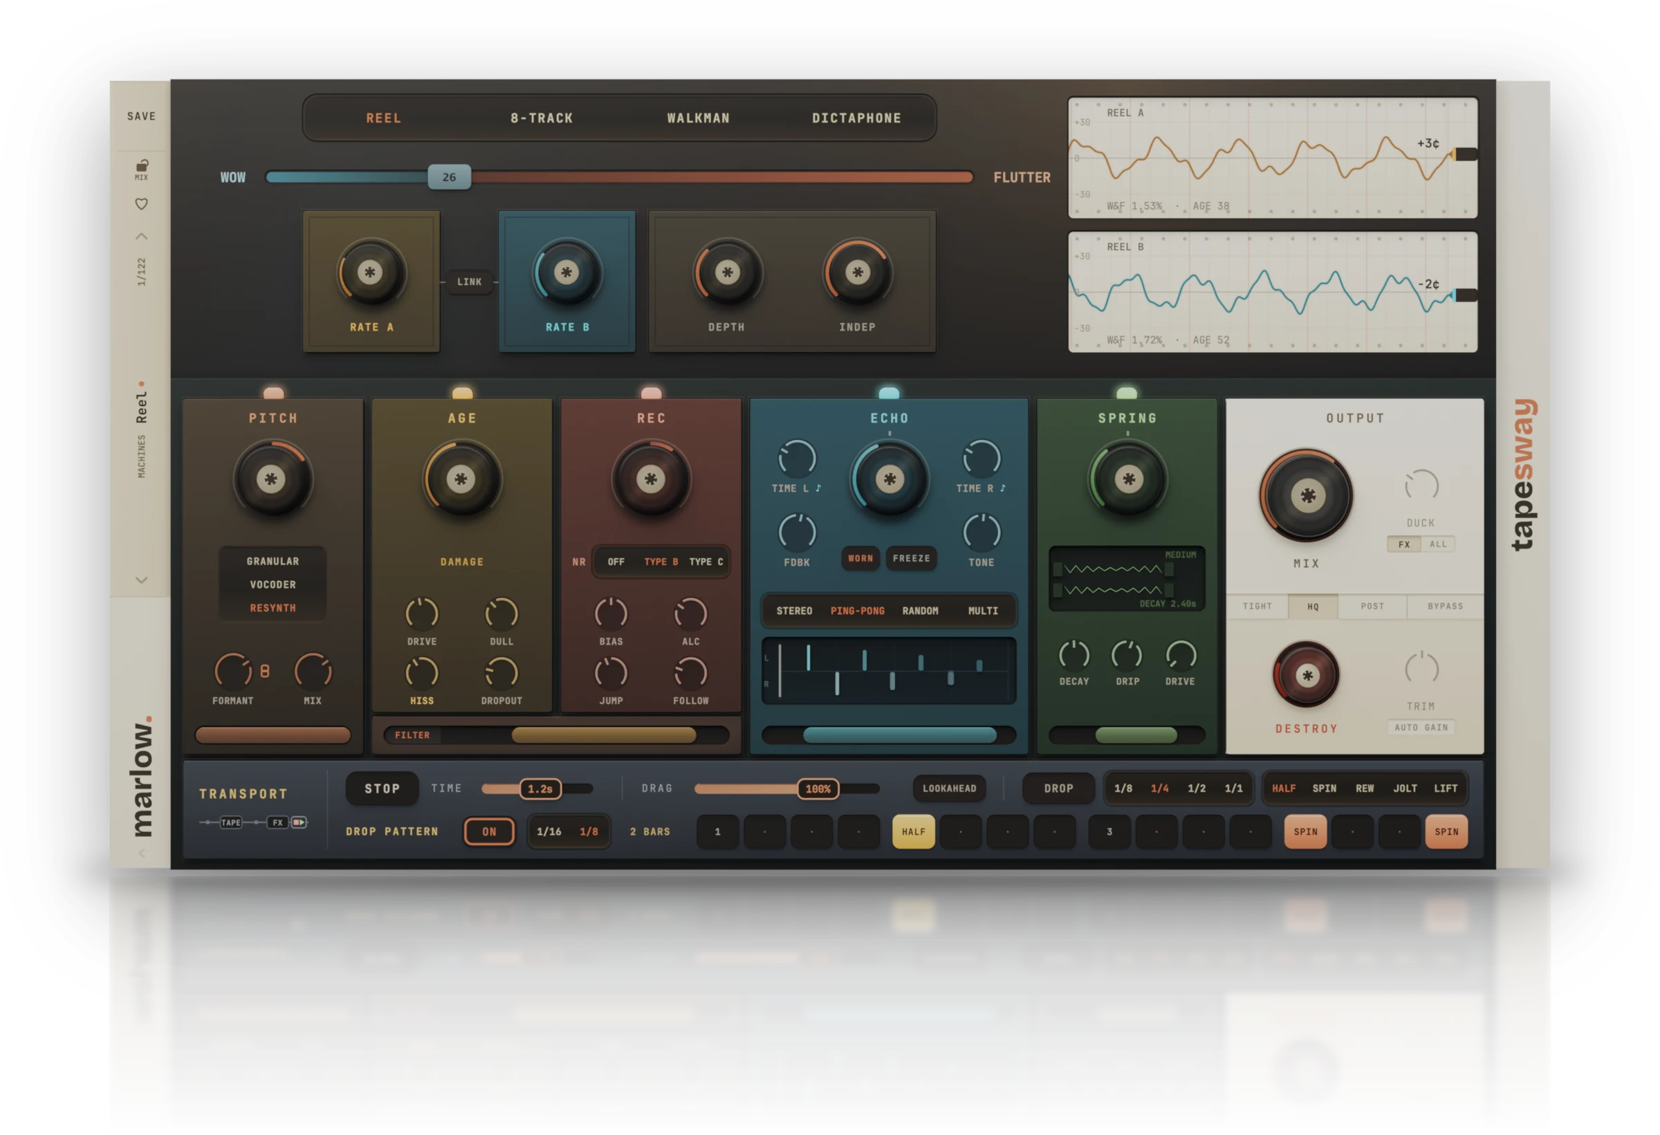Go to next preset with down chevron
This screenshot has height=1135, width=1660.
141,580
